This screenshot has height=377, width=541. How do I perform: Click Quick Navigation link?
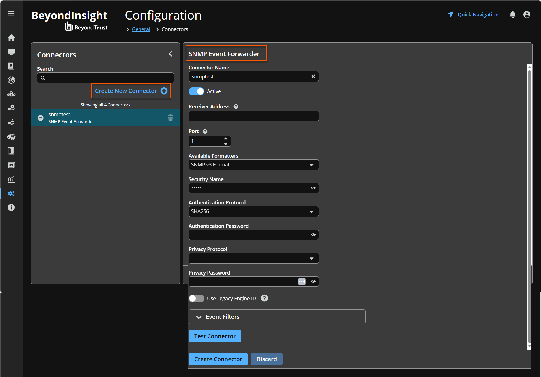point(478,14)
